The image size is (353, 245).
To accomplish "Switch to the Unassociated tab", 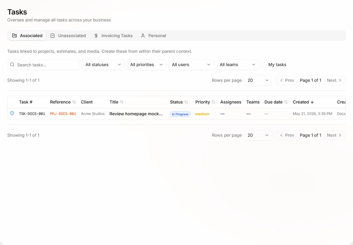I will [x=68, y=36].
